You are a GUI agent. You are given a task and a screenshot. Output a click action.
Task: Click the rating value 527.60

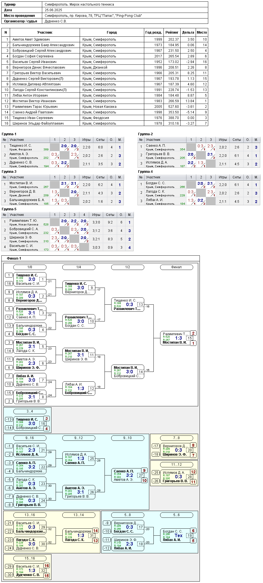174,107
